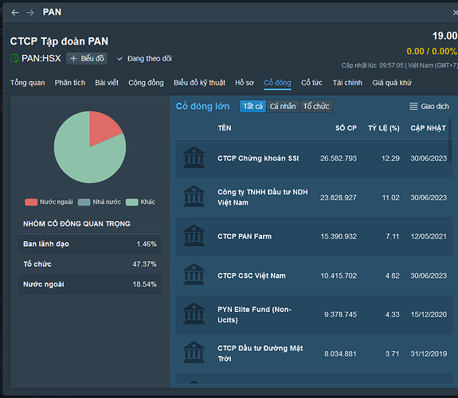Click CTCP Đầu tư Đường Mặt Trời name
The image size is (458, 398).
(260, 353)
